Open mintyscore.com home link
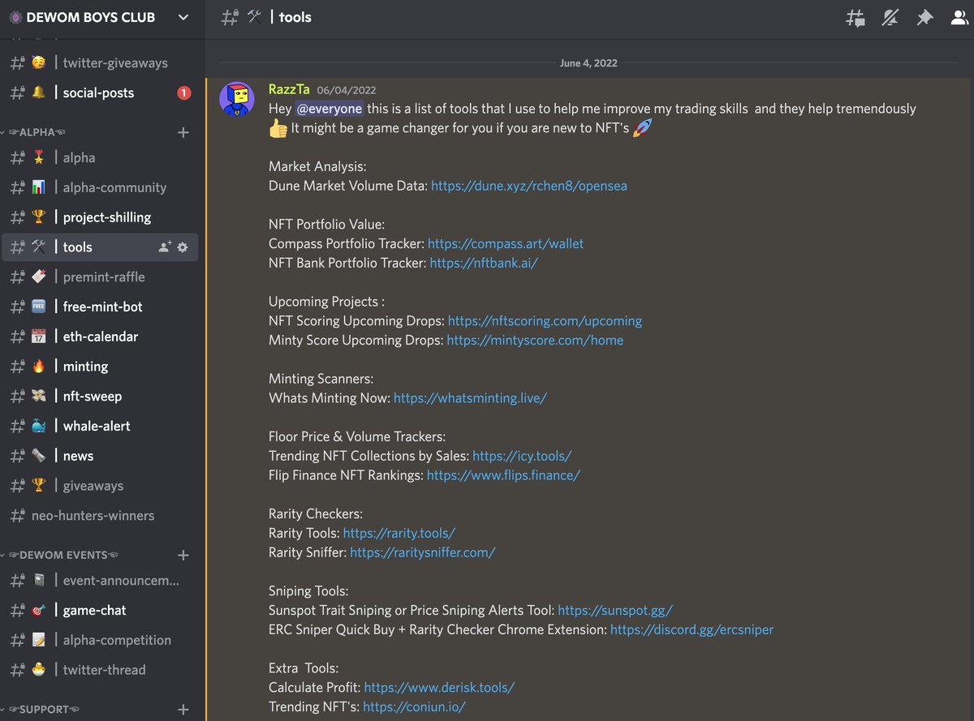Image resolution: width=974 pixels, height=721 pixels. point(535,341)
